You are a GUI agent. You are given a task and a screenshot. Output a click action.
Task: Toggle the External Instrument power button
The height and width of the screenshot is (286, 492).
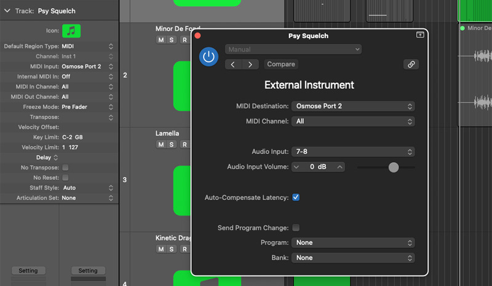point(208,56)
